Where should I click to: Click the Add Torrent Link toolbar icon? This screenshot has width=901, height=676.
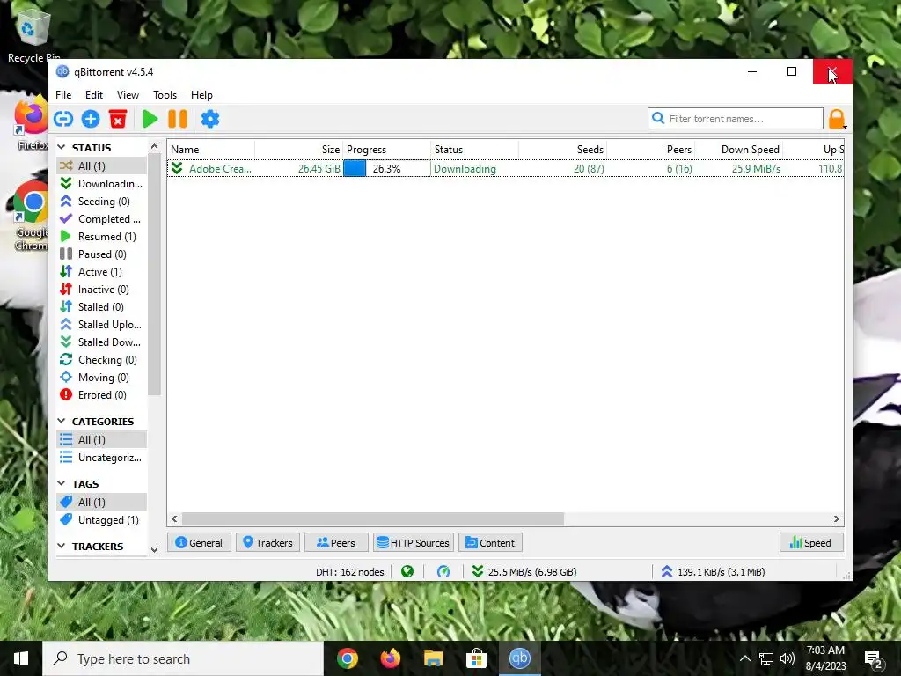[x=63, y=119]
